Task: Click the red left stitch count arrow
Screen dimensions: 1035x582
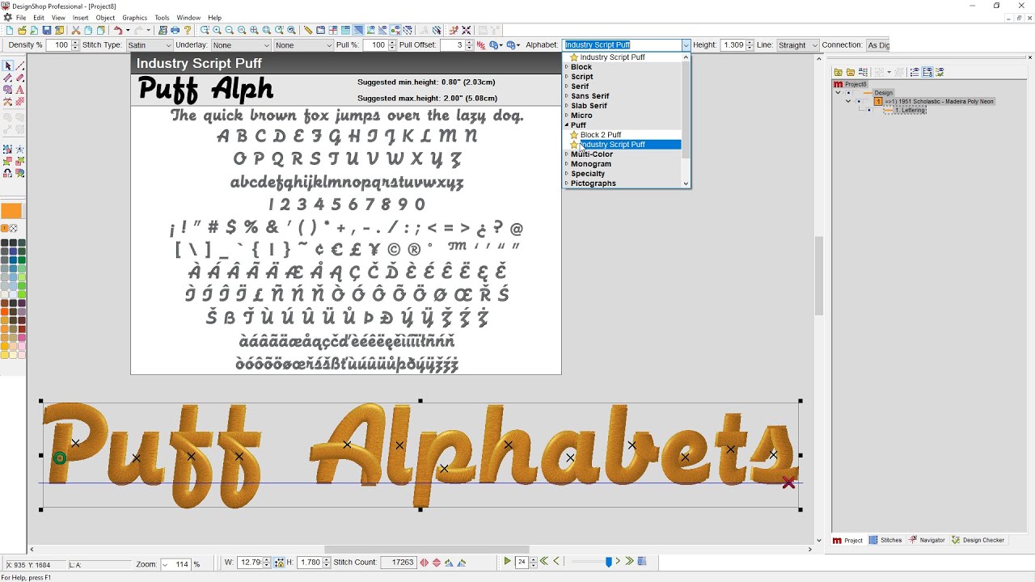Action: tap(425, 563)
